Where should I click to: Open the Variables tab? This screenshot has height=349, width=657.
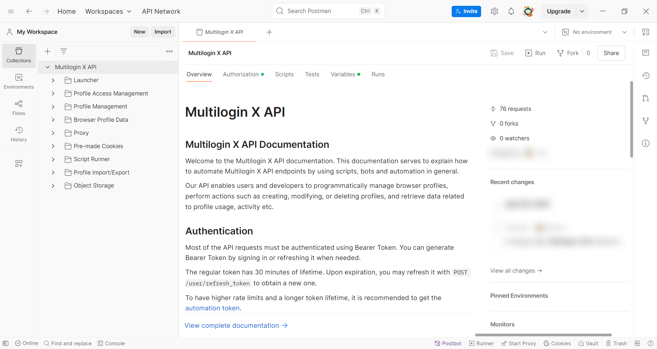(x=343, y=74)
